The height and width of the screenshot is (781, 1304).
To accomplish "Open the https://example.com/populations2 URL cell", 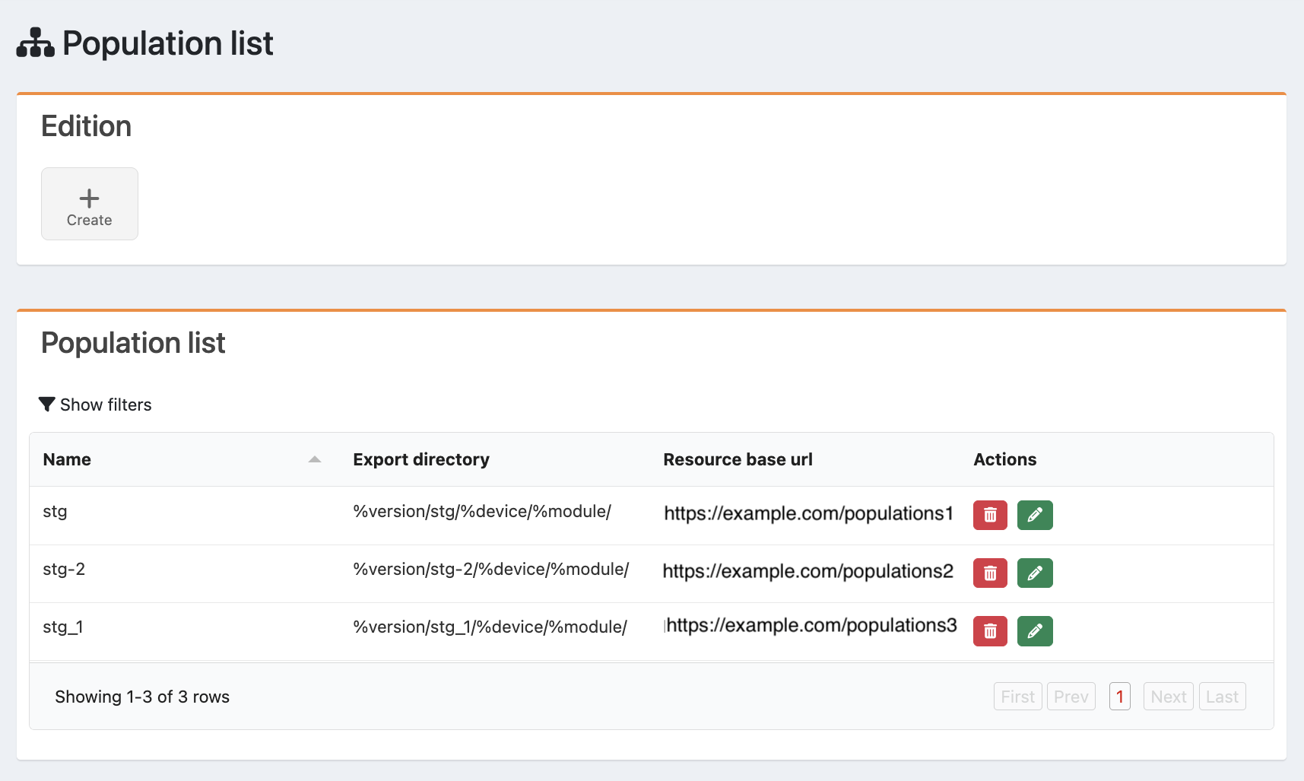I will click(807, 571).
